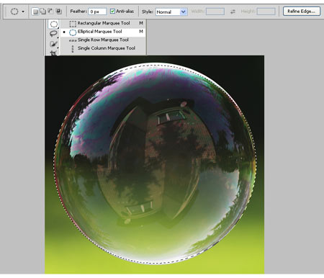Image resolution: width=324 pixels, height=278 pixels.
Task: Toggle the Anti-alias checkbox
Action: tap(112, 12)
